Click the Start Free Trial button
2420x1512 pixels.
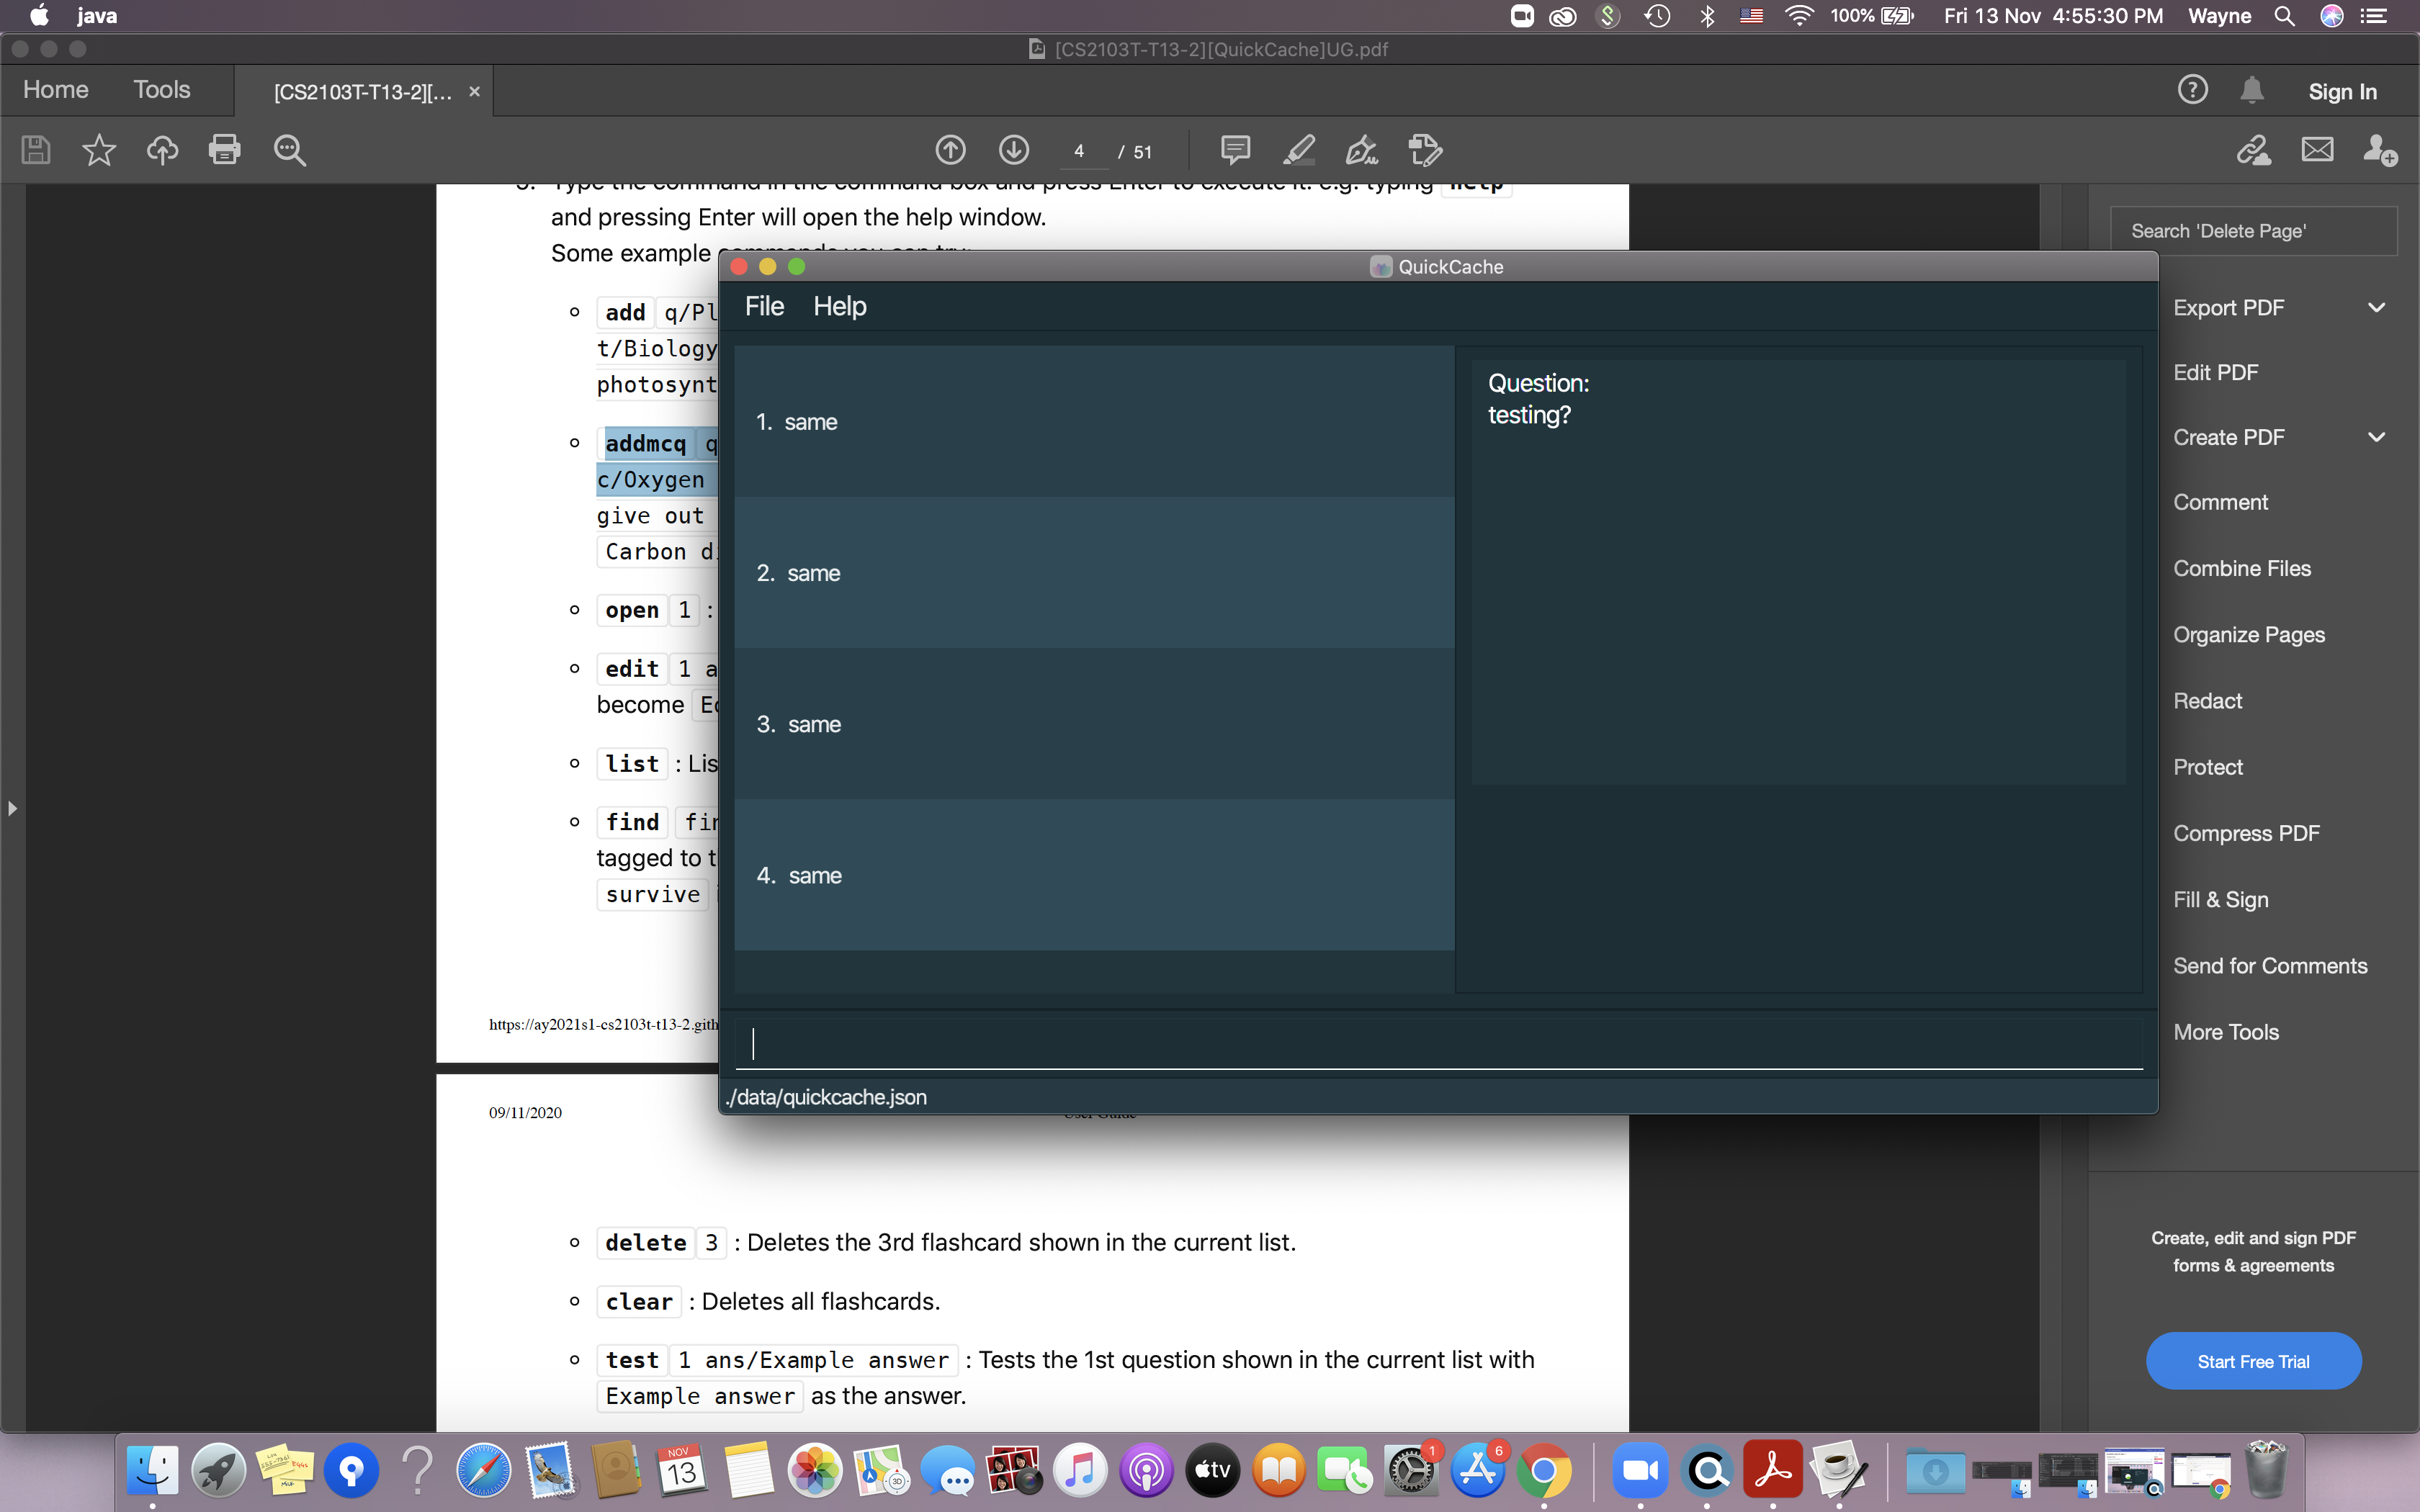(x=2253, y=1361)
